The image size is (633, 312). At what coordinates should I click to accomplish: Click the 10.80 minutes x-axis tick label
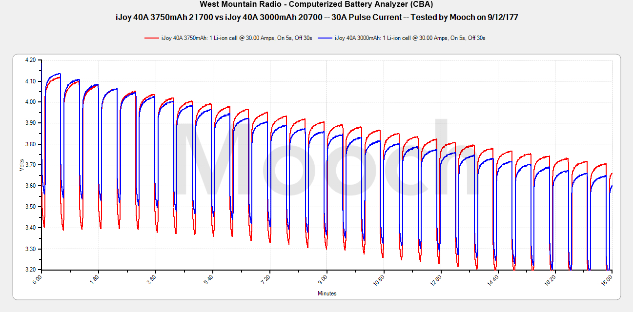pyautogui.click(x=379, y=280)
